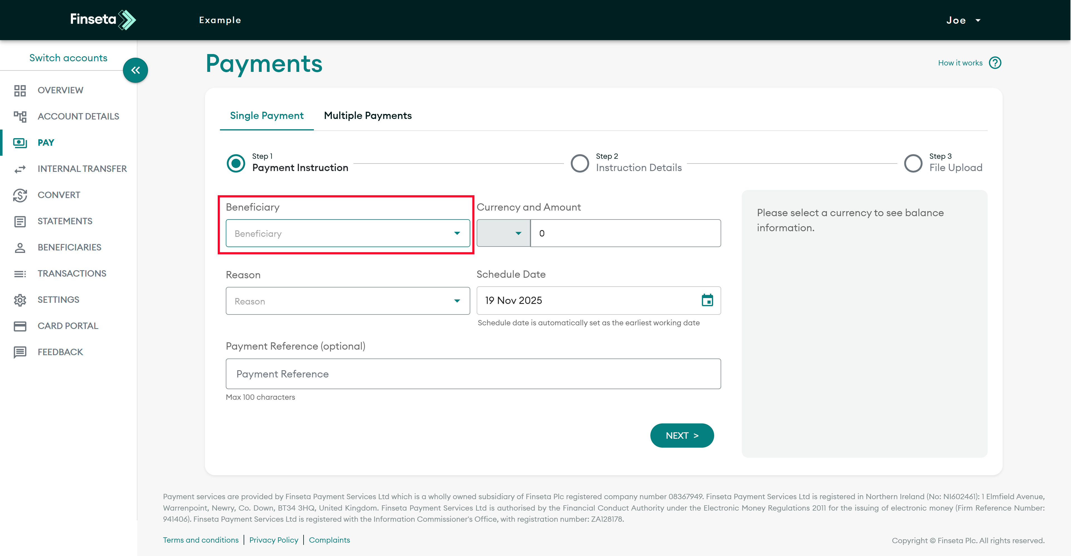Click the How it works question mark icon
1071x556 pixels.
pyautogui.click(x=995, y=63)
